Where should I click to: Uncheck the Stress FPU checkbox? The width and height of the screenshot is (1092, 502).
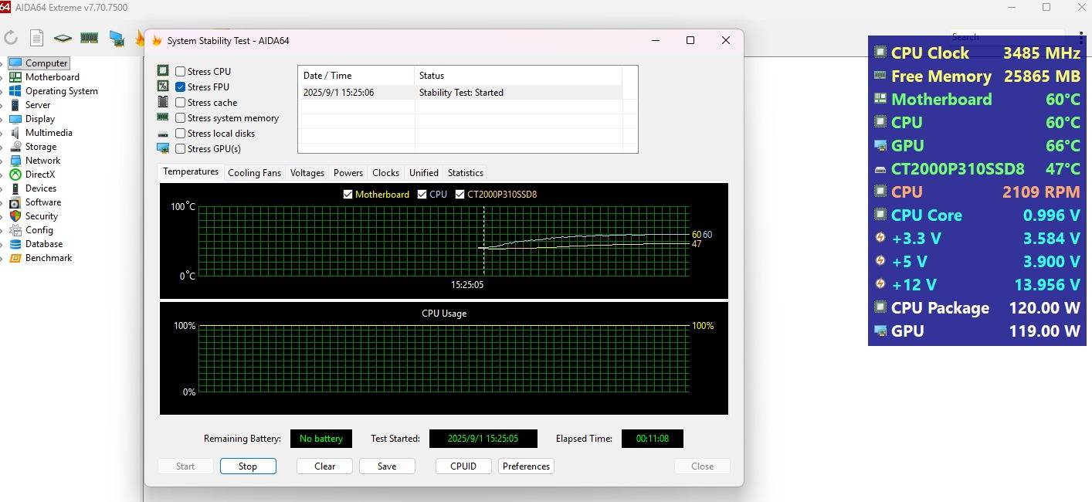[180, 87]
